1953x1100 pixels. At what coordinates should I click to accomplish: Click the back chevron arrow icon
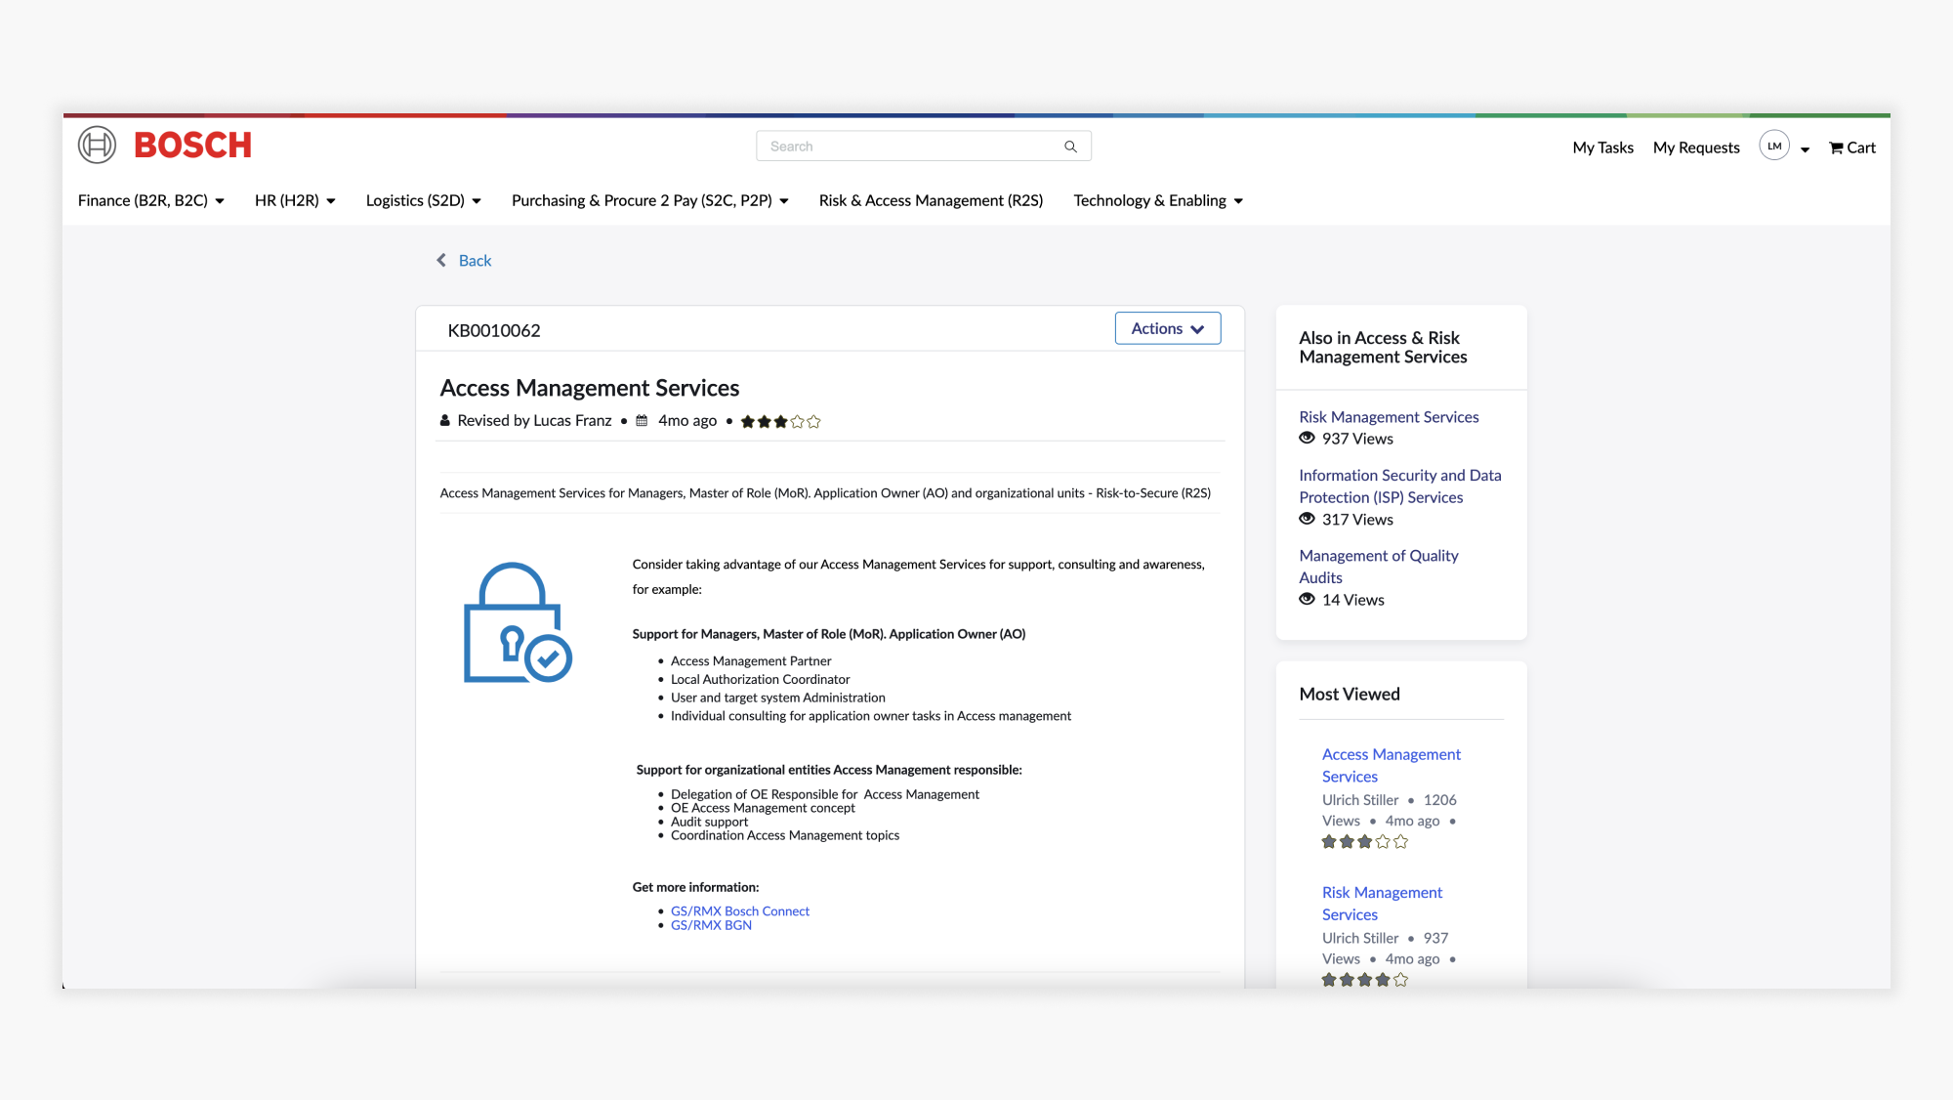click(x=441, y=260)
